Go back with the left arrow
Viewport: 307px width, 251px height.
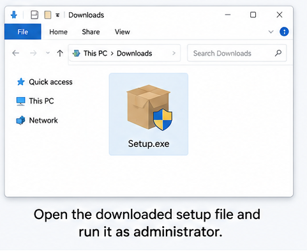(x=16, y=53)
